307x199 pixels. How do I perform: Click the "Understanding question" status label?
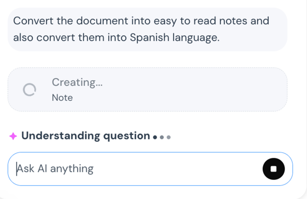click(x=86, y=136)
